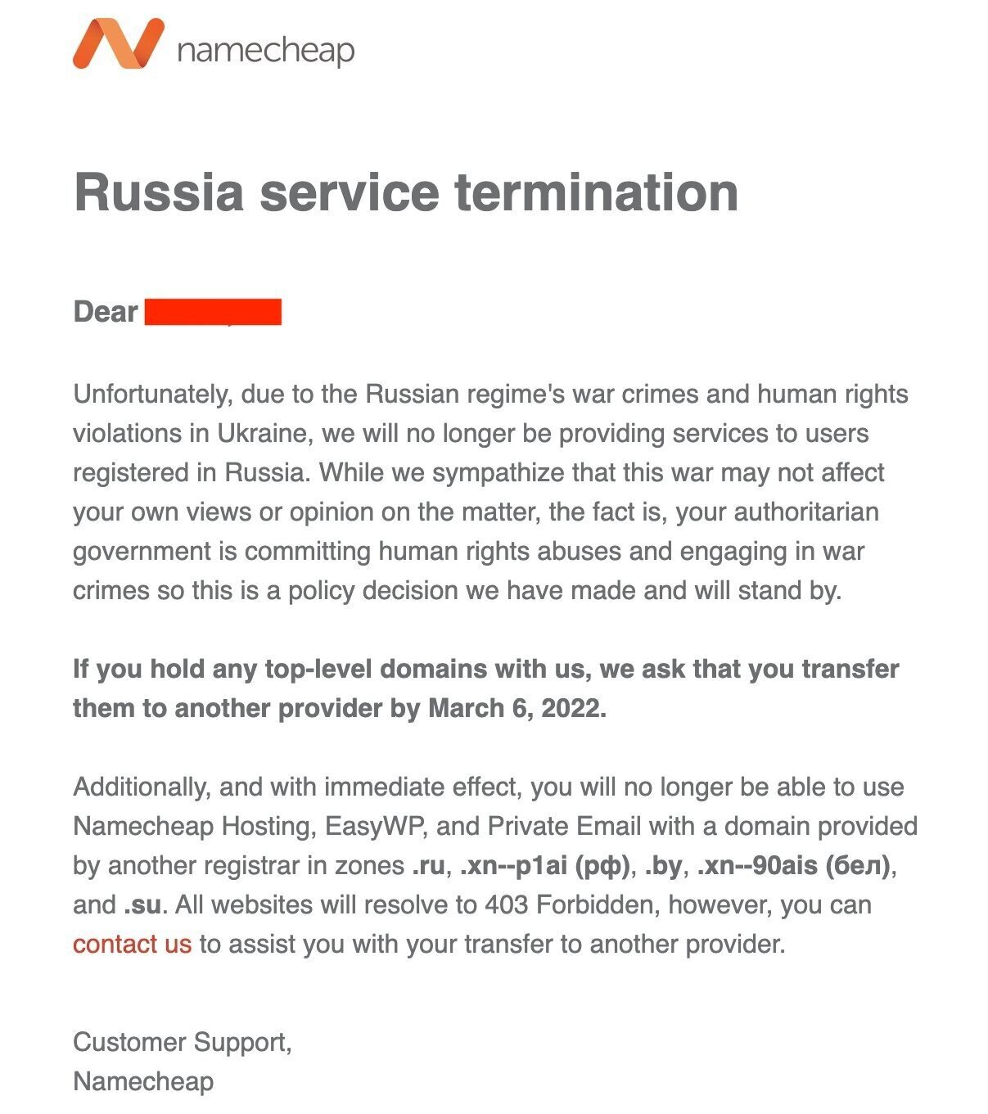Viewport: 988px width, 1114px height.
Task: Click the orange Namecheap logo icon
Action: click(x=118, y=45)
